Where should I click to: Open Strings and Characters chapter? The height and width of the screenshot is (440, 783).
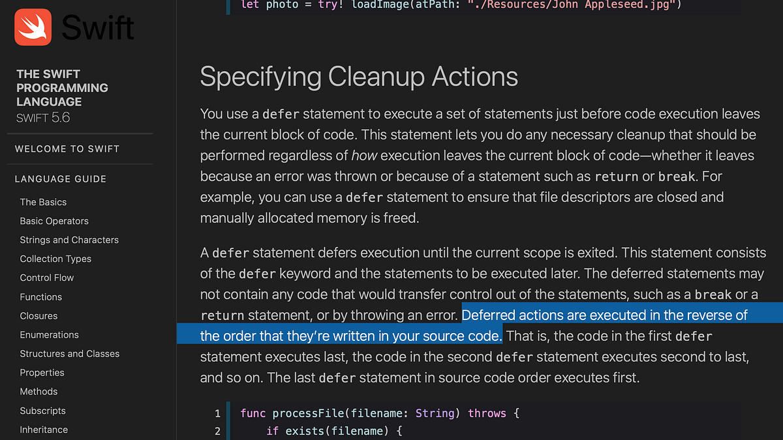[69, 240]
